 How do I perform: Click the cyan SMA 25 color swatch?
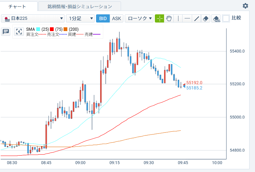coord(38,29)
